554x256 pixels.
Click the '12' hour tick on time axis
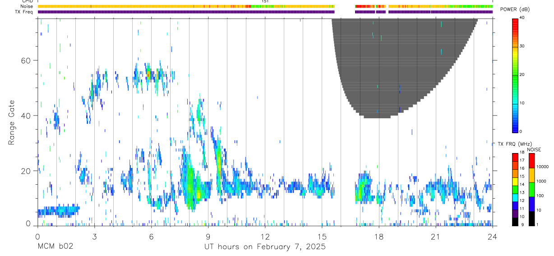coord(265,236)
